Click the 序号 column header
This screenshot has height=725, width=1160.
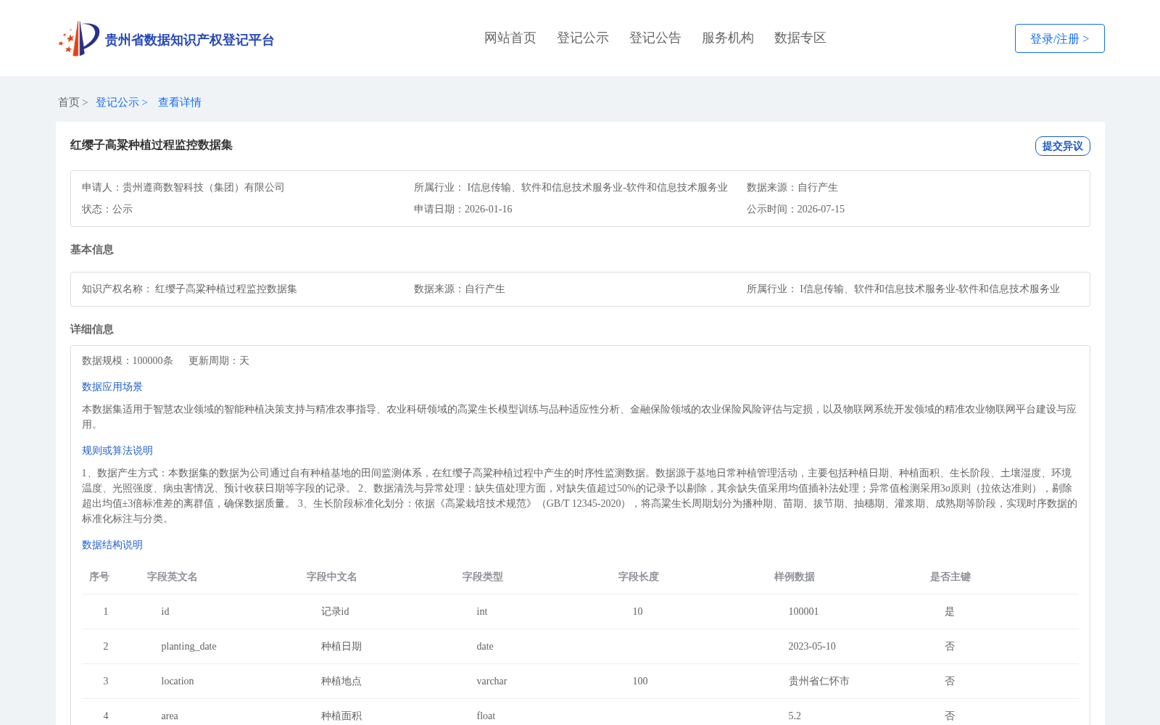99,576
